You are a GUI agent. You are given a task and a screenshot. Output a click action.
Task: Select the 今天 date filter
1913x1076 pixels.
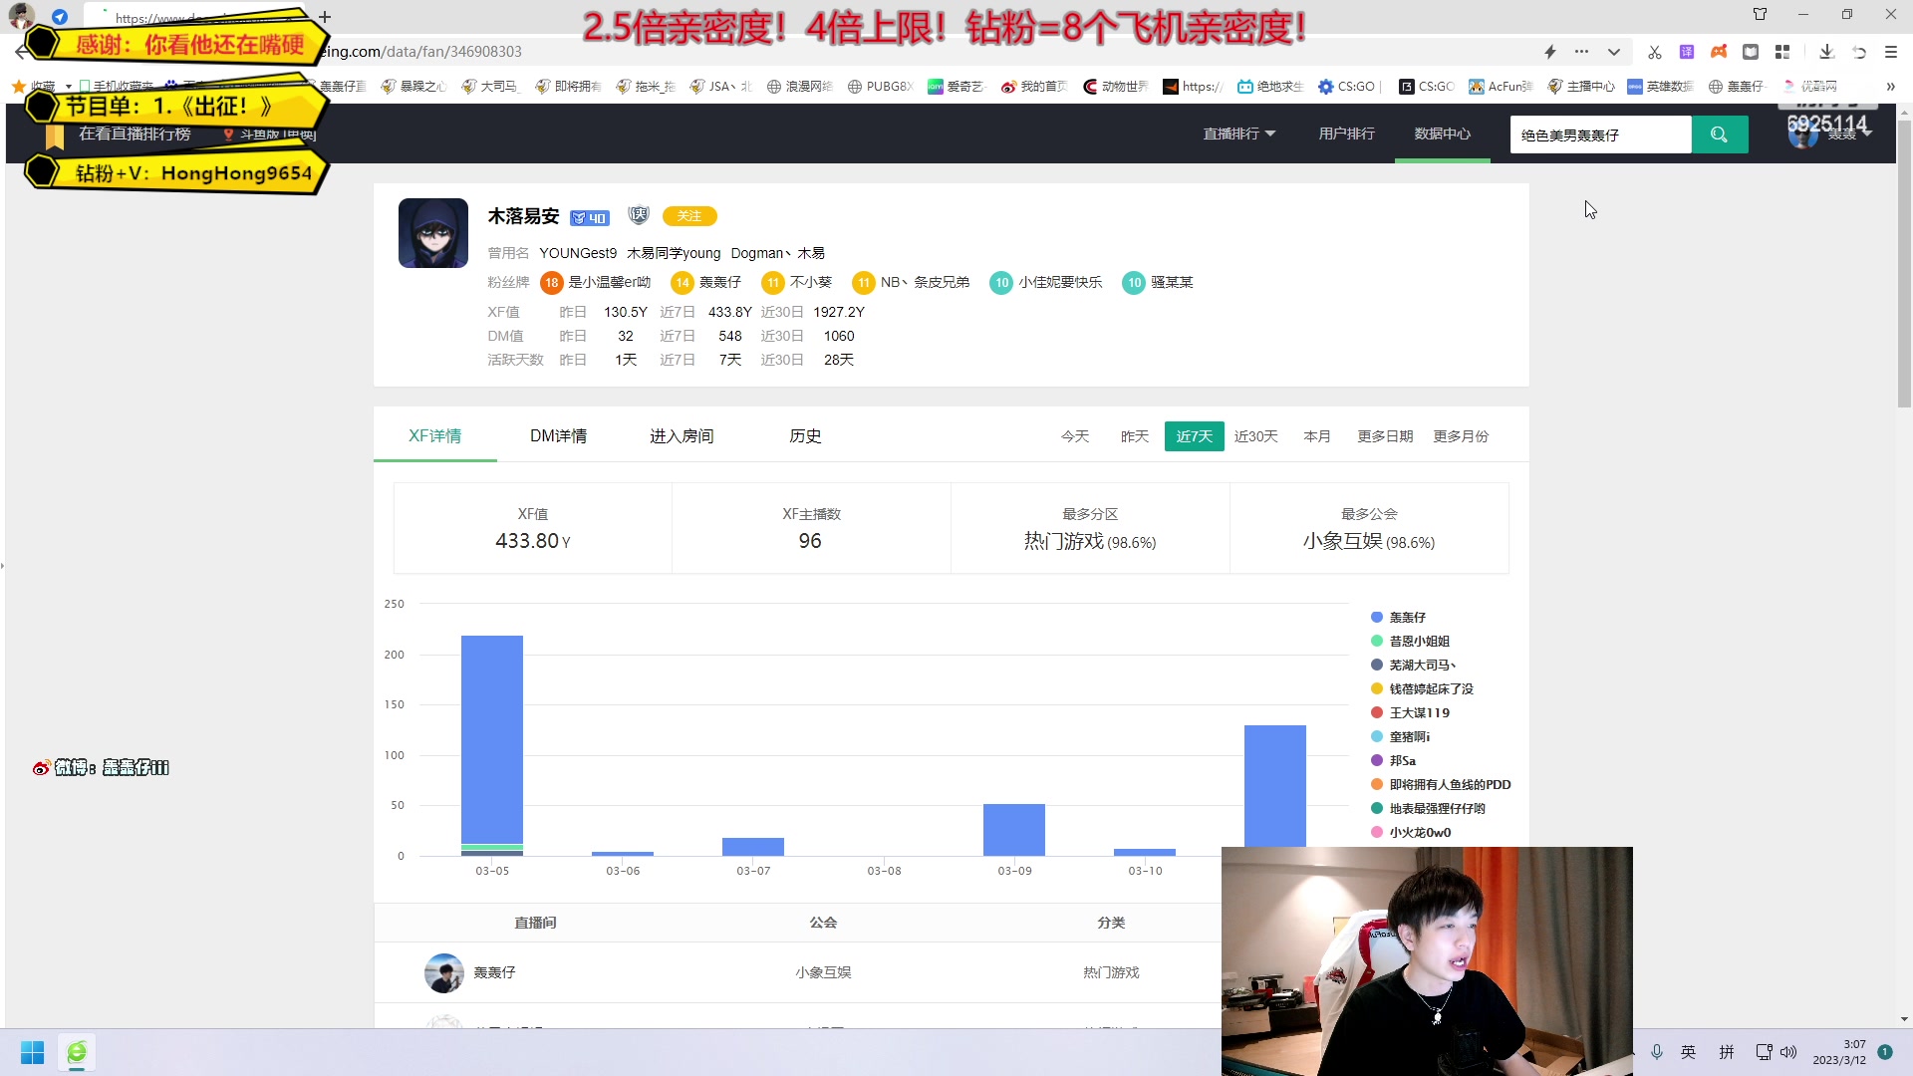pyautogui.click(x=1075, y=436)
